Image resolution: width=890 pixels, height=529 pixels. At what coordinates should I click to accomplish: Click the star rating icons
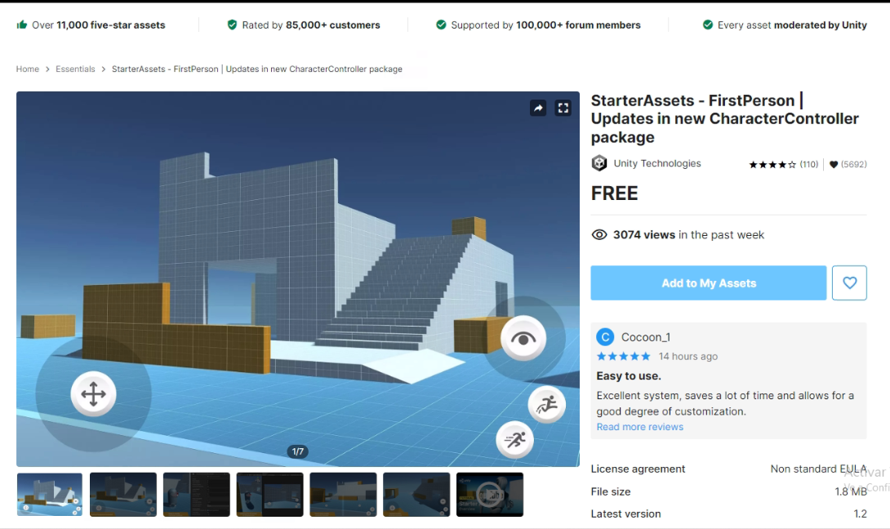point(772,165)
